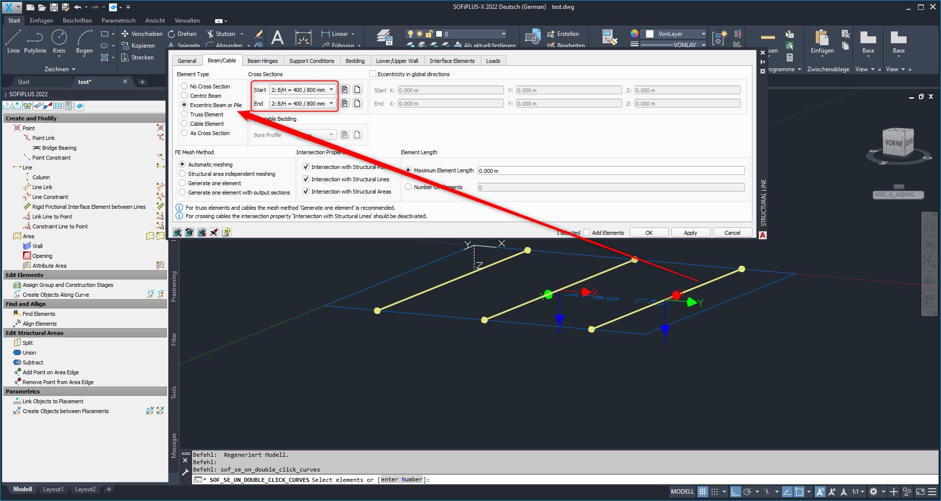The image size is (941, 501).
Task: Select the Kreis circle tool
Action: (x=59, y=41)
